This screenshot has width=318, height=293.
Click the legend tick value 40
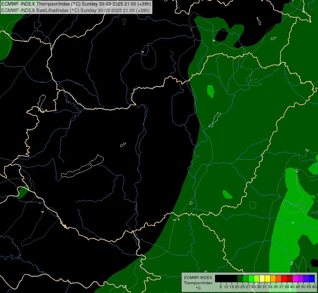tap(292, 287)
